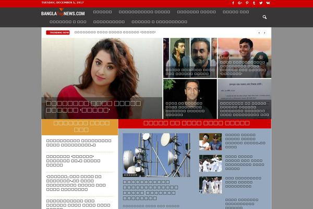Open large headline over woman in red photo
This screenshot has height=209, width=313.
93,107
